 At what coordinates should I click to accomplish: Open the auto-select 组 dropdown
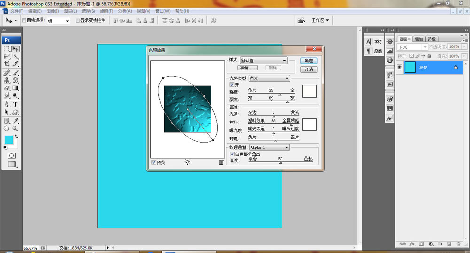pos(58,21)
